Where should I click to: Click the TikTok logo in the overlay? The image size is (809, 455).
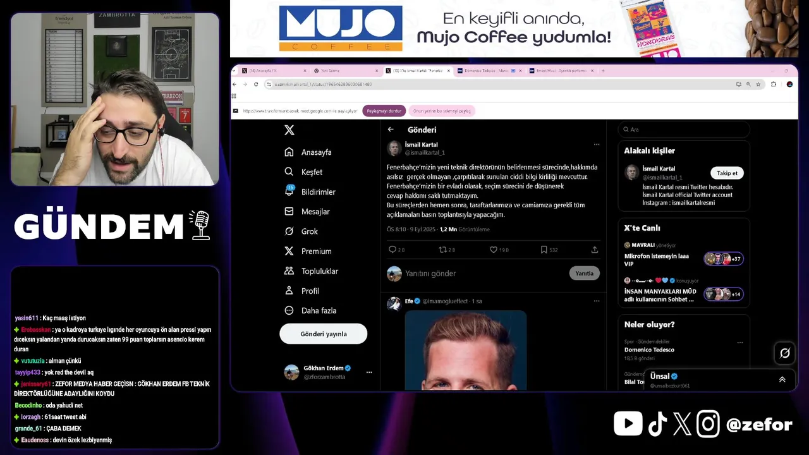657,424
